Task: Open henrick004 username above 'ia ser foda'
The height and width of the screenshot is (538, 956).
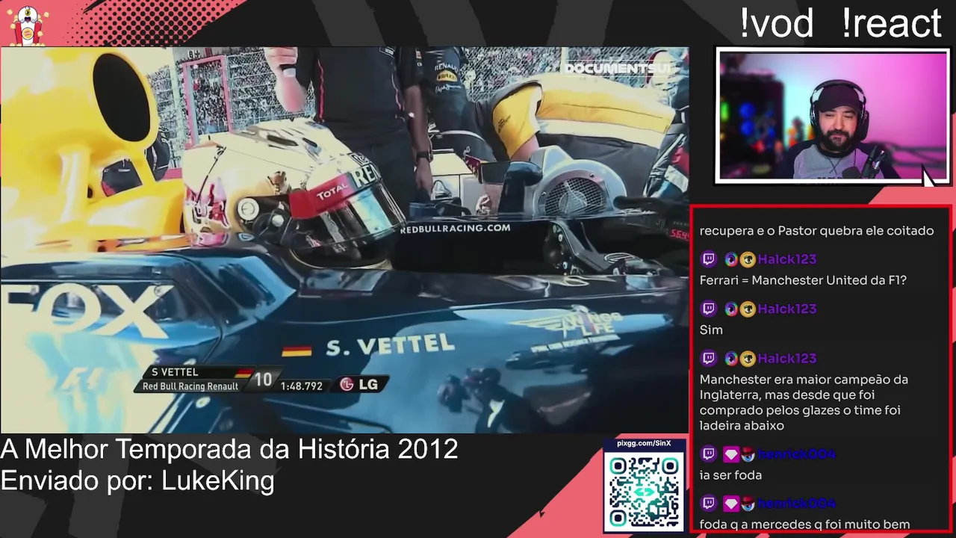Action: point(796,454)
